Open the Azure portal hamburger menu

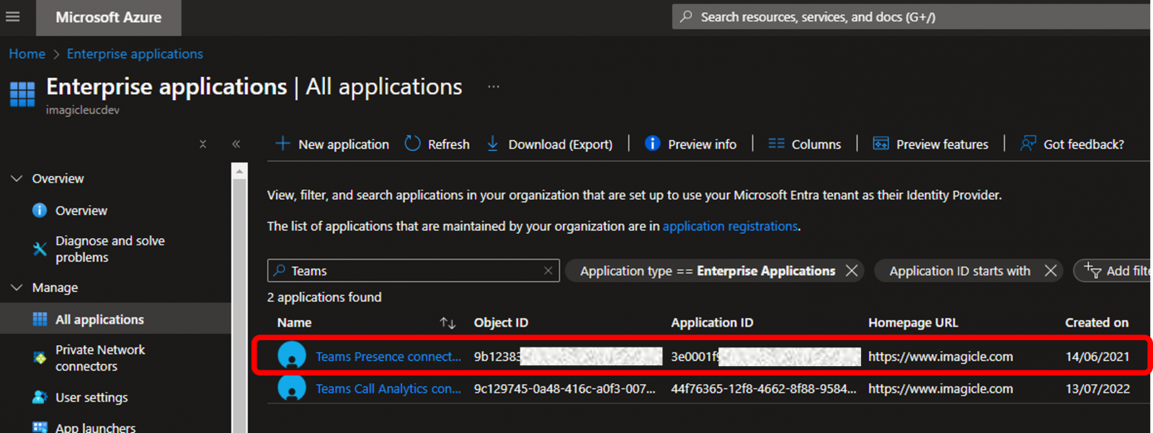point(13,17)
